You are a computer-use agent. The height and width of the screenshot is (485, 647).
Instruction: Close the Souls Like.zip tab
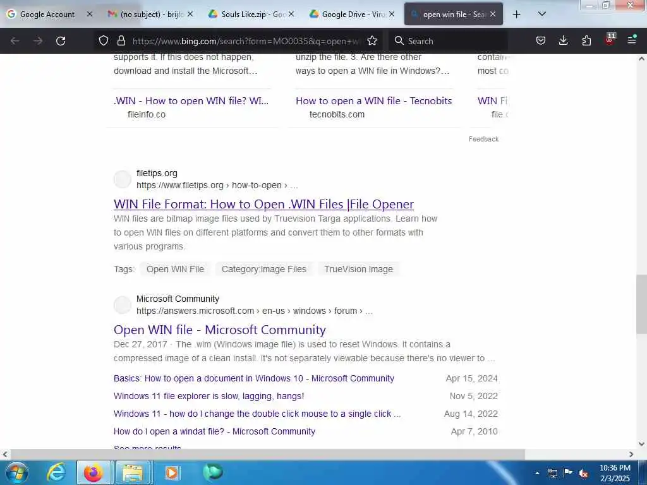point(291,14)
